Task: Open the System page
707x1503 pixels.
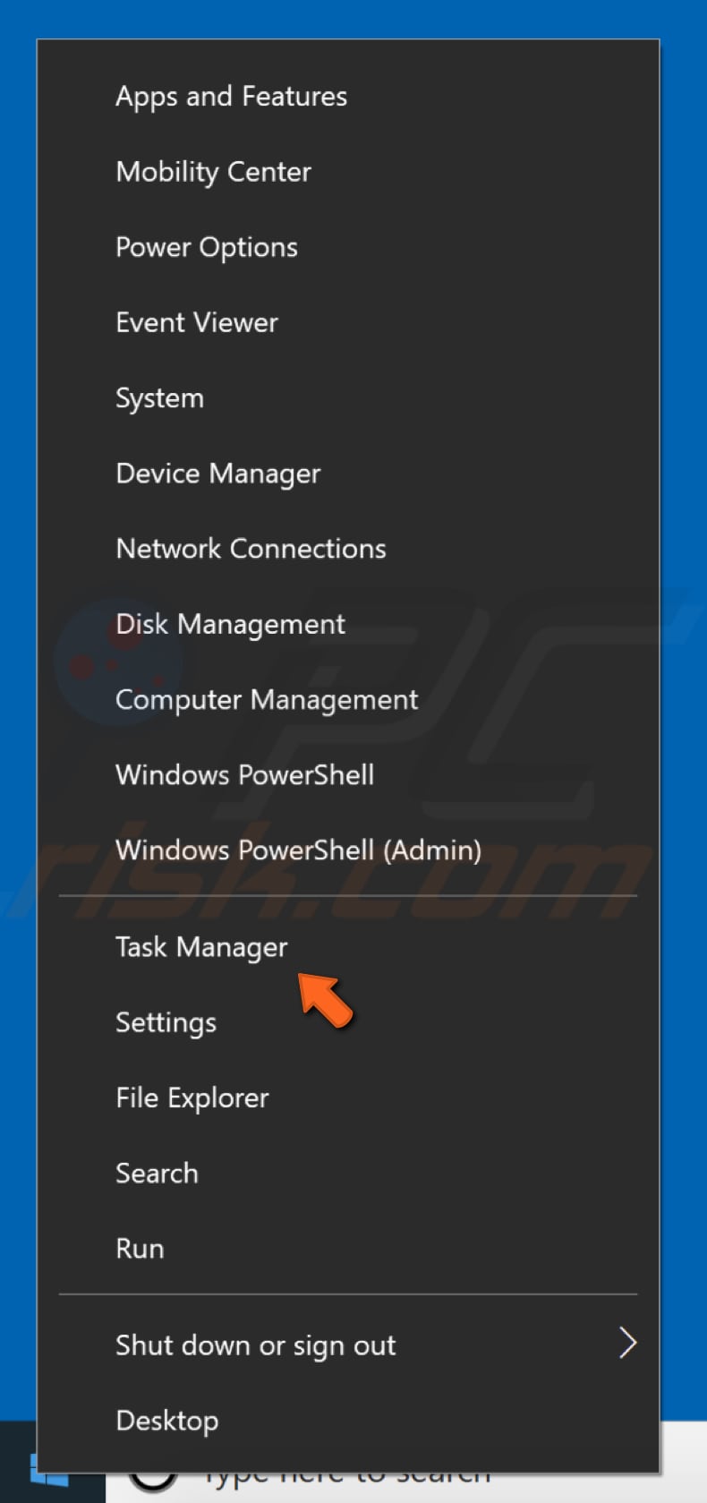Action: (x=160, y=397)
